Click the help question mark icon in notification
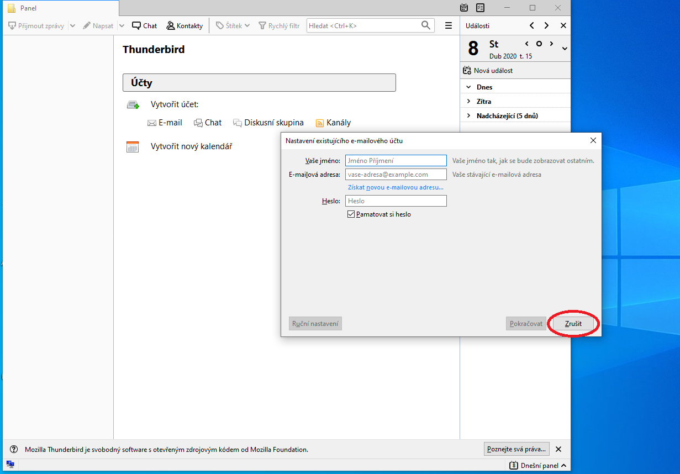680x474 pixels. [14, 450]
